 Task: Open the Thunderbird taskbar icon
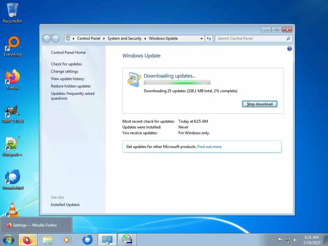click(87, 240)
